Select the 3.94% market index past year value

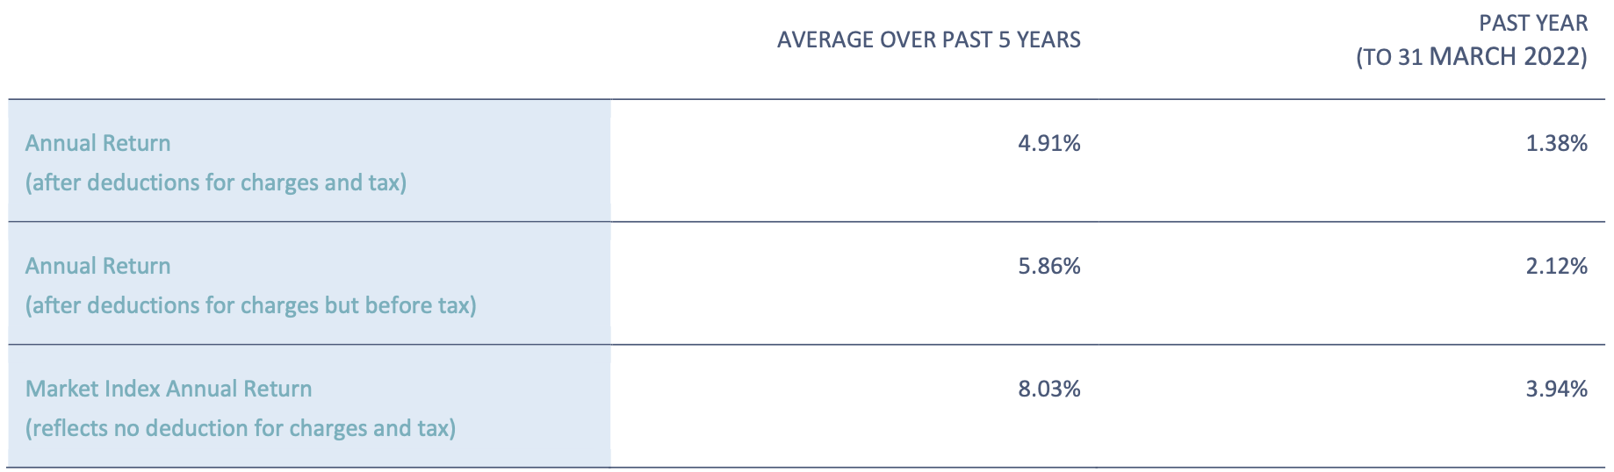[1557, 389]
